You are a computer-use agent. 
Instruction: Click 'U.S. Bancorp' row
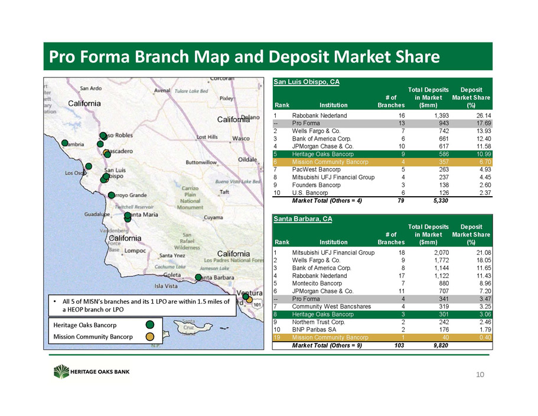(382, 193)
